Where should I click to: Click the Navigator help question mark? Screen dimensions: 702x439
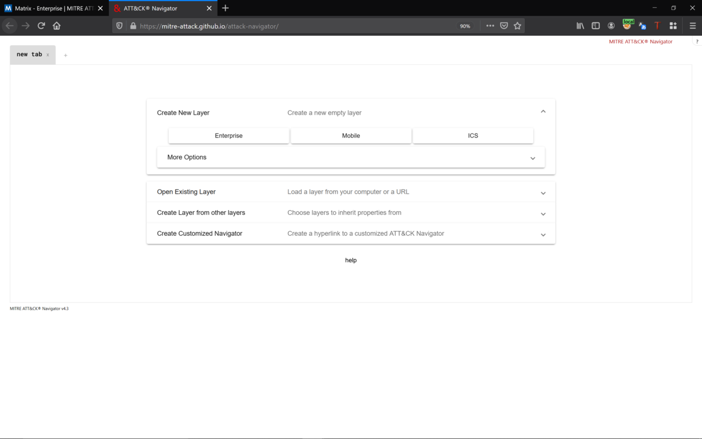[x=697, y=42]
